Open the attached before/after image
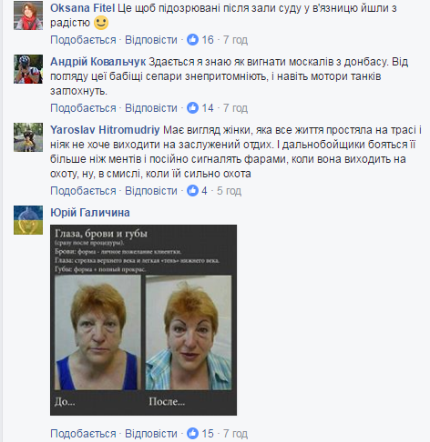The width and height of the screenshot is (430, 442). coord(143,320)
